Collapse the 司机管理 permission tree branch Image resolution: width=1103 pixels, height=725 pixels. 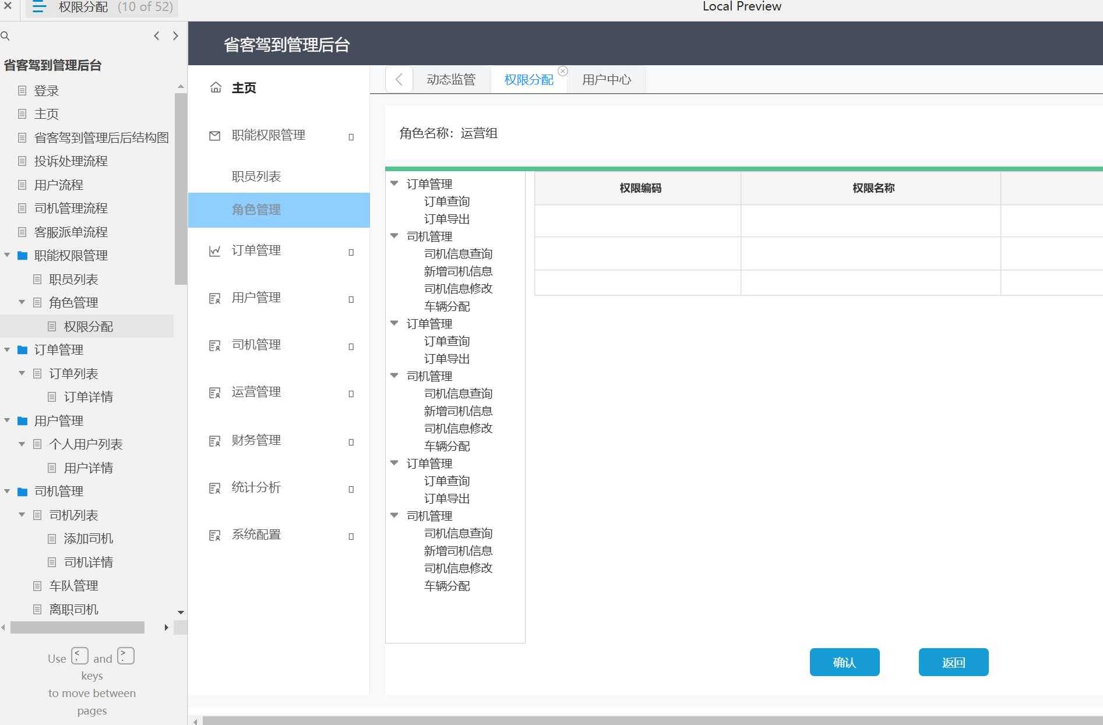[394, 236]
